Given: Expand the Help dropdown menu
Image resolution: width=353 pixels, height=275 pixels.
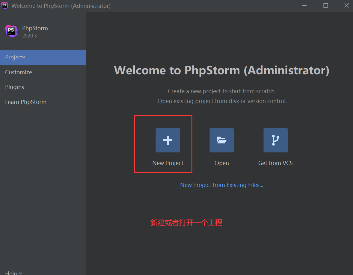Looking at the screenshot, I should pos(14,273).
